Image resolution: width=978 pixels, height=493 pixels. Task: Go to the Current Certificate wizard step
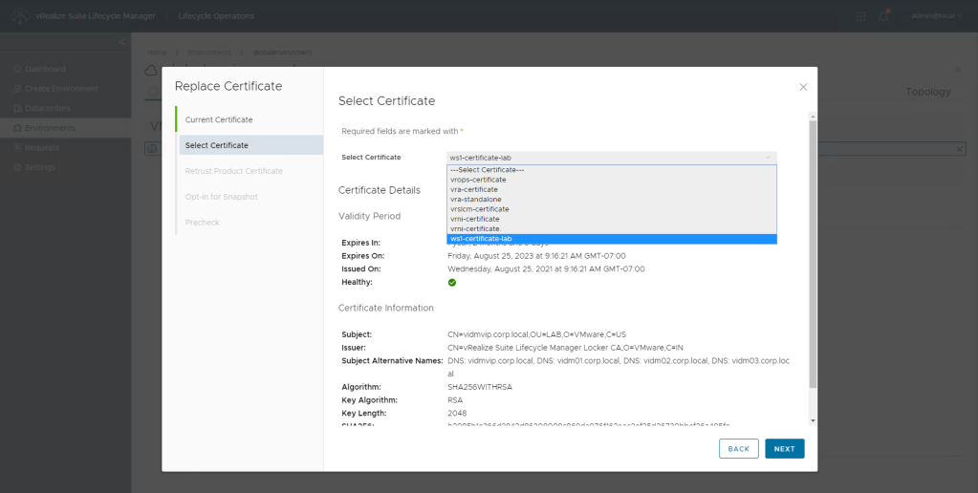(219, 119)
